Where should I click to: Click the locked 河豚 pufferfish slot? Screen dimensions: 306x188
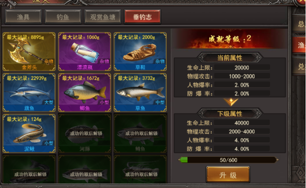tap(84, 134)
